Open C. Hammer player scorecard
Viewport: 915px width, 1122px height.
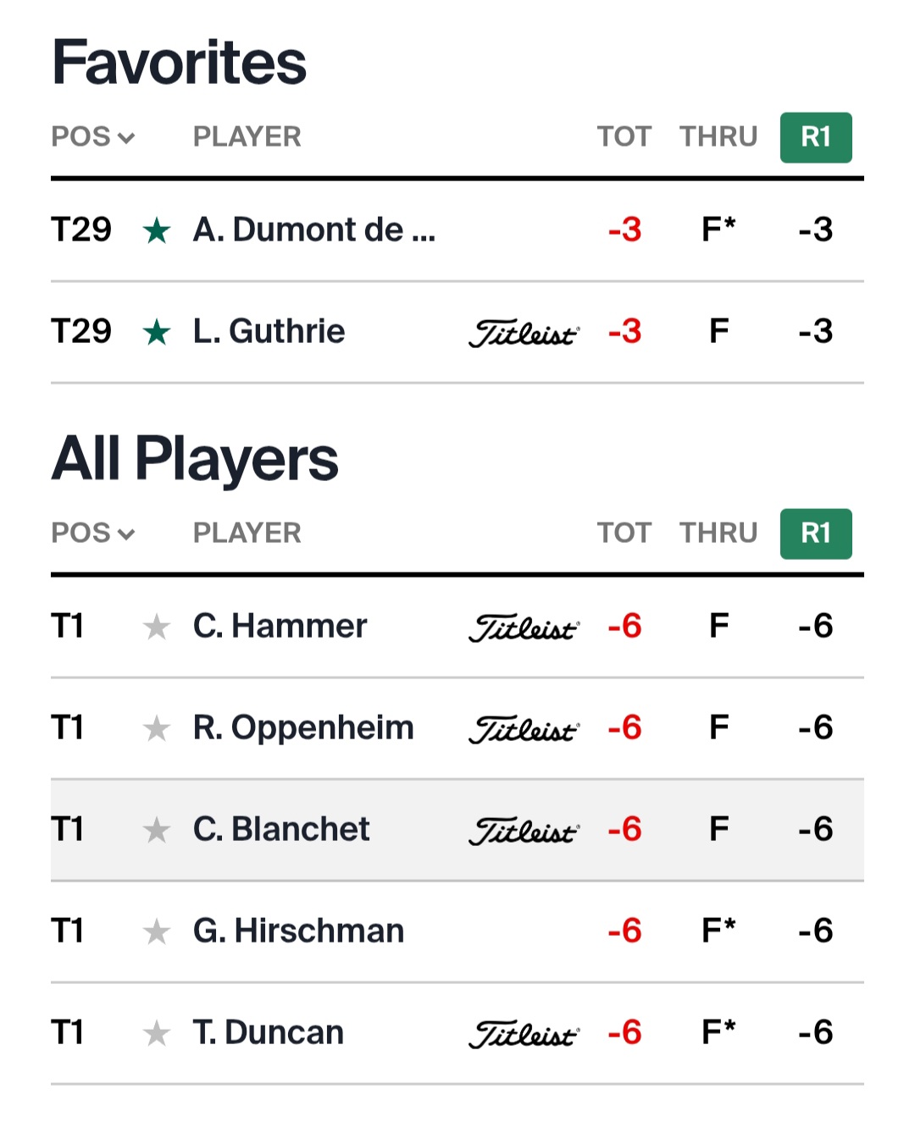280,627
